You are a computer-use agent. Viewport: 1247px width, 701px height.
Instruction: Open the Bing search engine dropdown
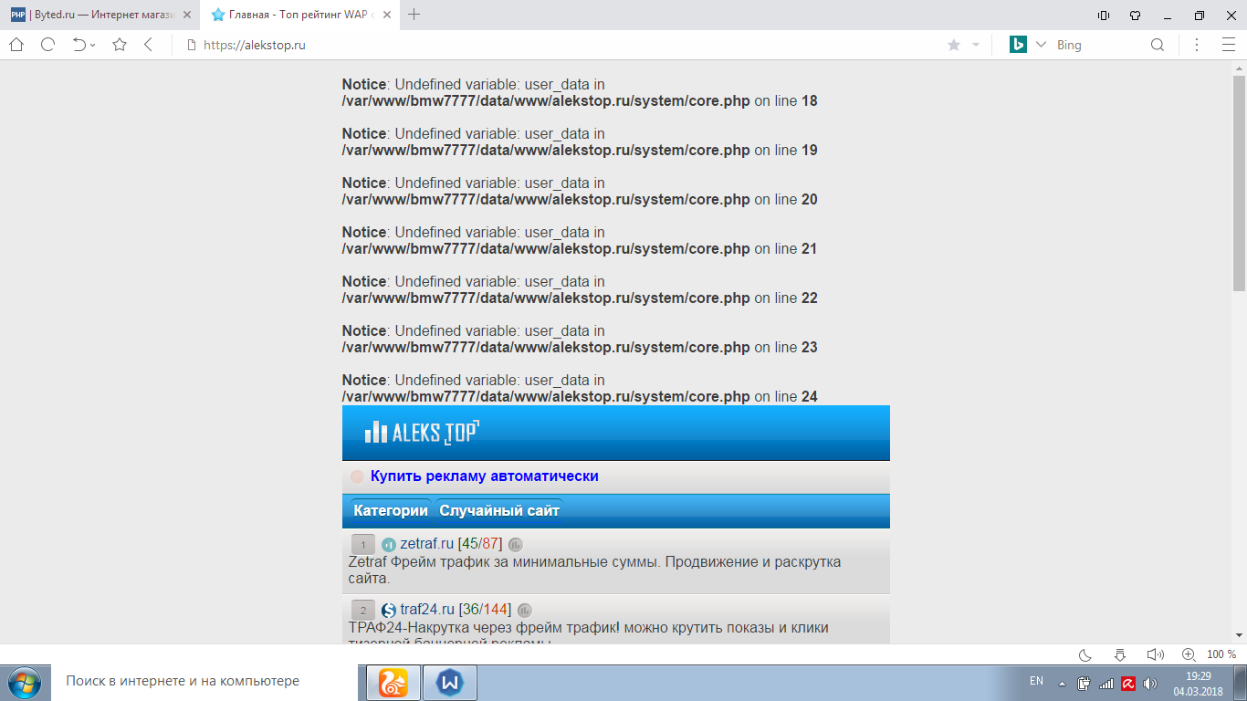click(1041, 45)
